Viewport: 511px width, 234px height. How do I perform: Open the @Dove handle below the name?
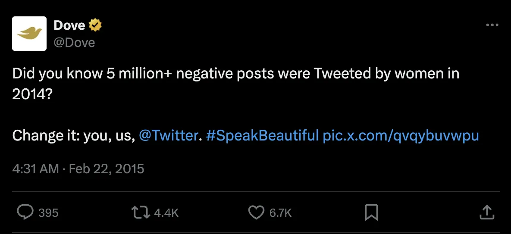74,42
